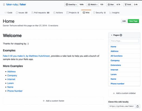Star the faker repository
Viewport: 142px width, 111px height.
click(111, 4)
